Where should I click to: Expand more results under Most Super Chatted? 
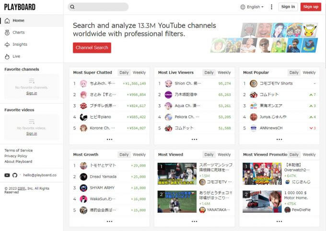tap(109, 139)
